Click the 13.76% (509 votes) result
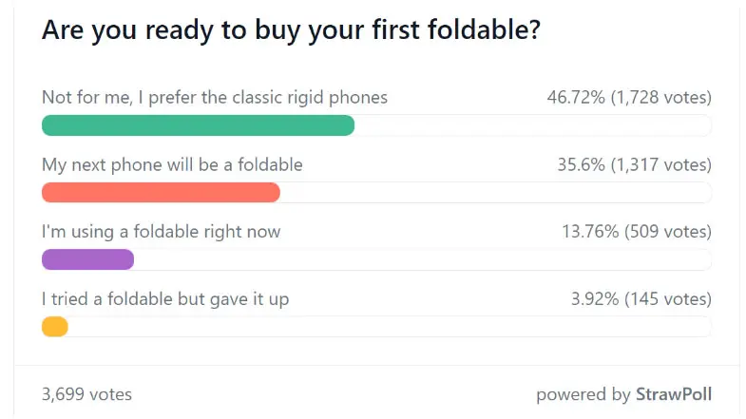746x419 pixels. [637, 232]
